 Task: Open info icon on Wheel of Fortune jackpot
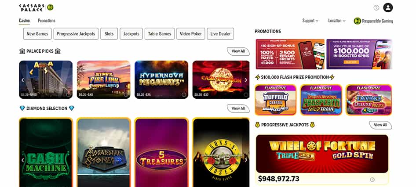tap(372, 180)
